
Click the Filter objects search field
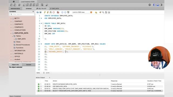[x=22, y=14]
